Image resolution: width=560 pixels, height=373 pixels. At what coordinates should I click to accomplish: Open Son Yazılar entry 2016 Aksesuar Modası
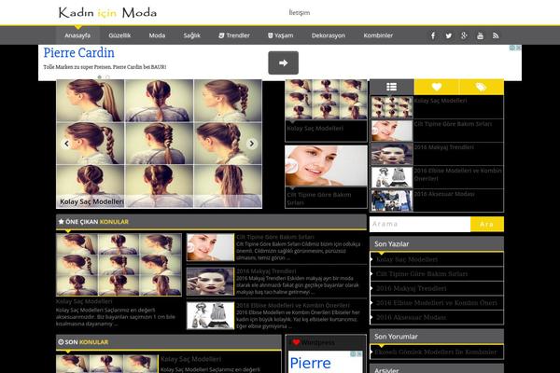[x=411, y=317]
